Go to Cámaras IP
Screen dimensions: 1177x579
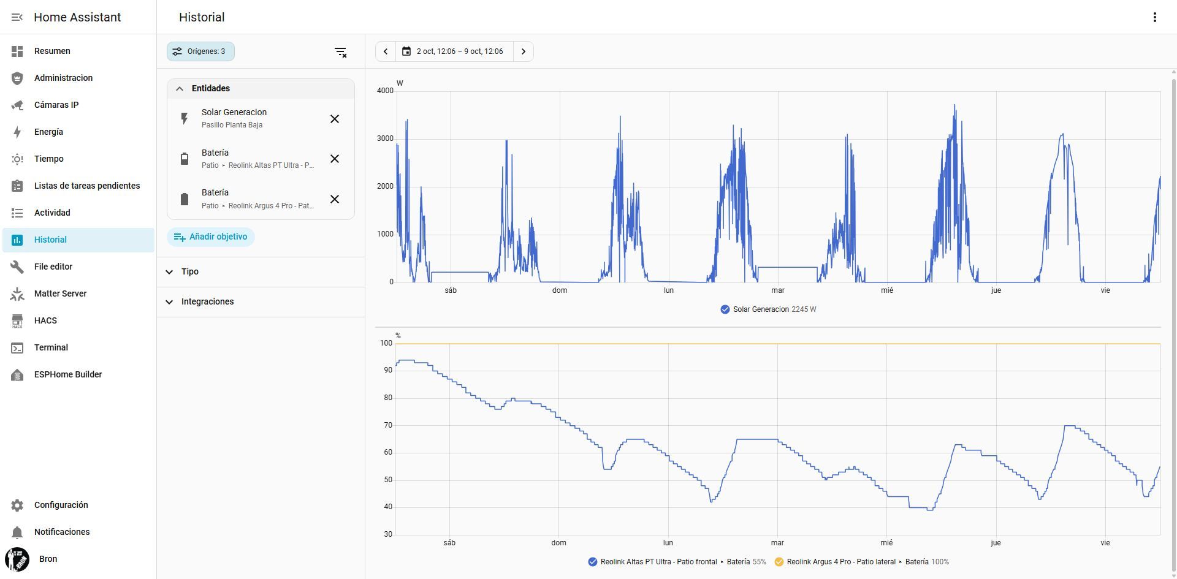[x=78, y=105]
